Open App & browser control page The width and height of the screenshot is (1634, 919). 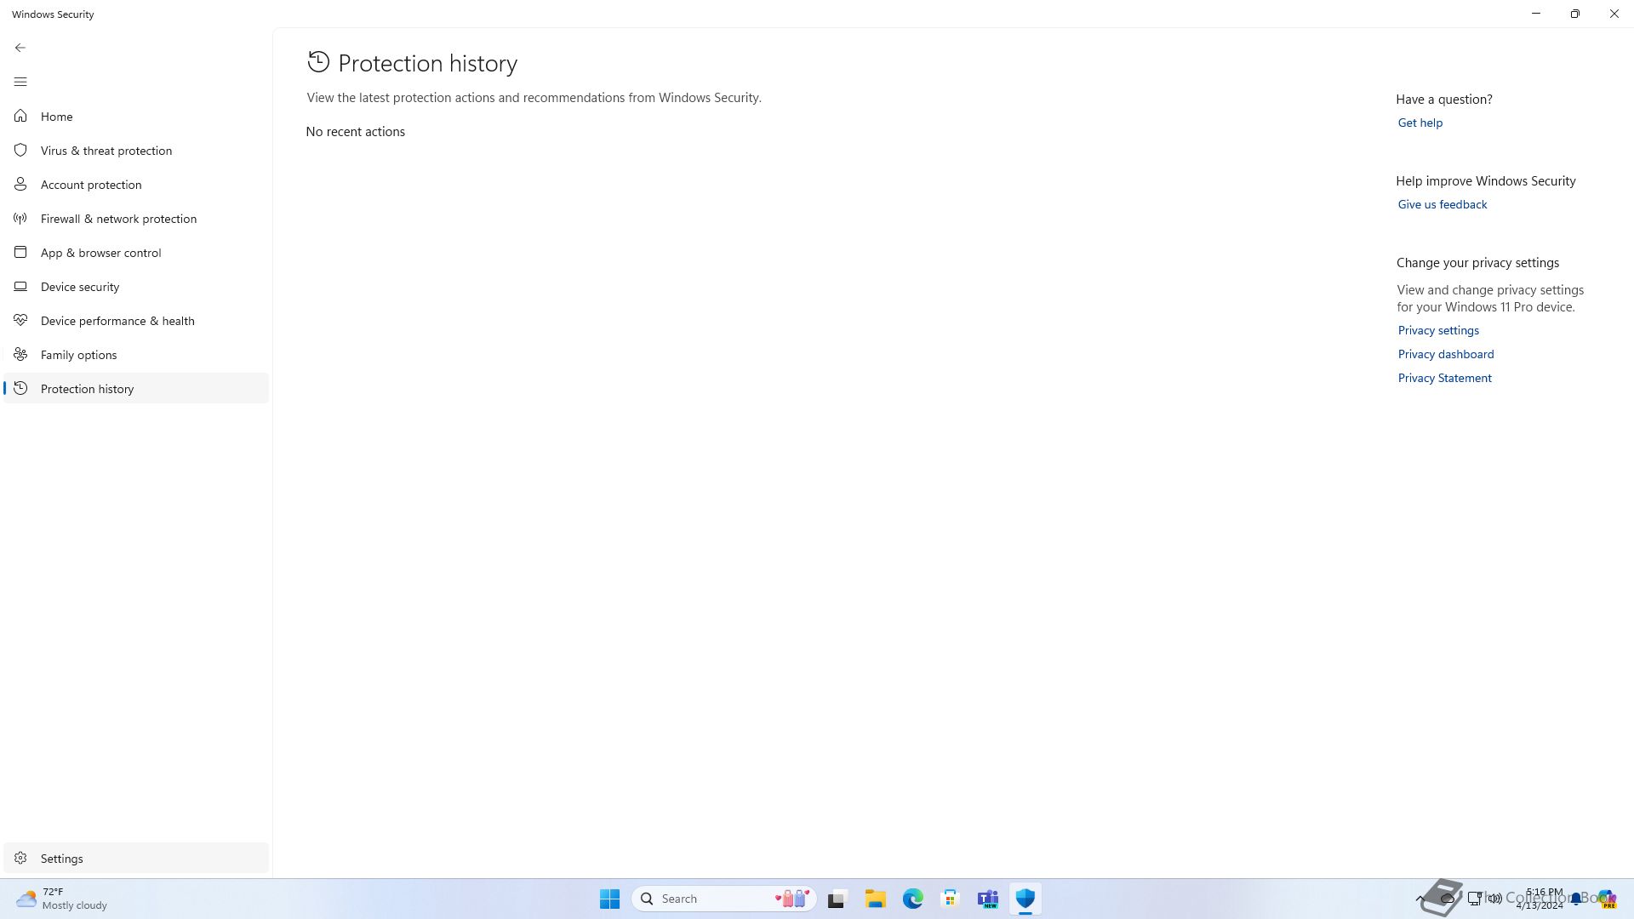[136, 253]
